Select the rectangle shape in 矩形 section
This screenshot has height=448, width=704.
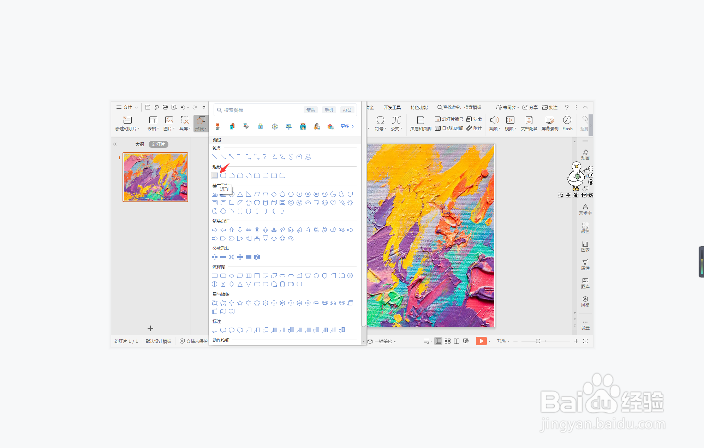click(215, 175)
